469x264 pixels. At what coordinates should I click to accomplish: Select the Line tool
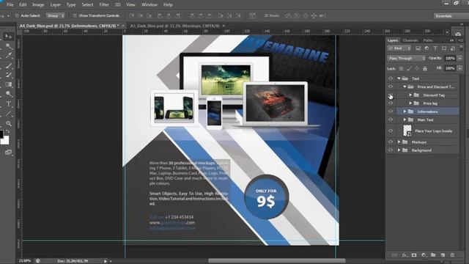(9, 114)
